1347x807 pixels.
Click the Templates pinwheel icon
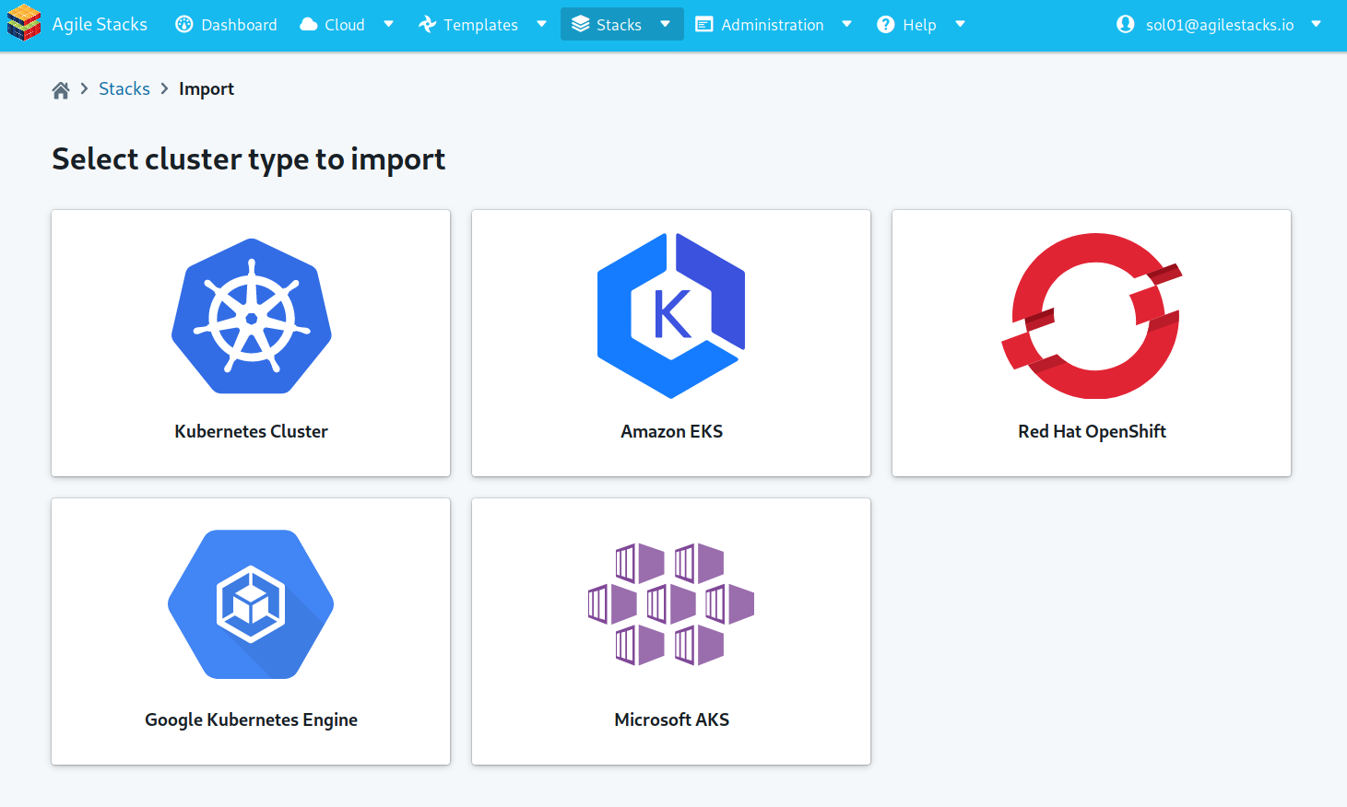428,25
